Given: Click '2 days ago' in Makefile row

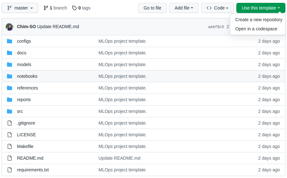Looking at the screenshot, I should click(269, 146).
